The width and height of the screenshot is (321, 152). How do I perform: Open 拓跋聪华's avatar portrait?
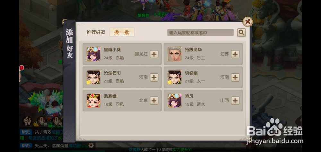(175, 54)
